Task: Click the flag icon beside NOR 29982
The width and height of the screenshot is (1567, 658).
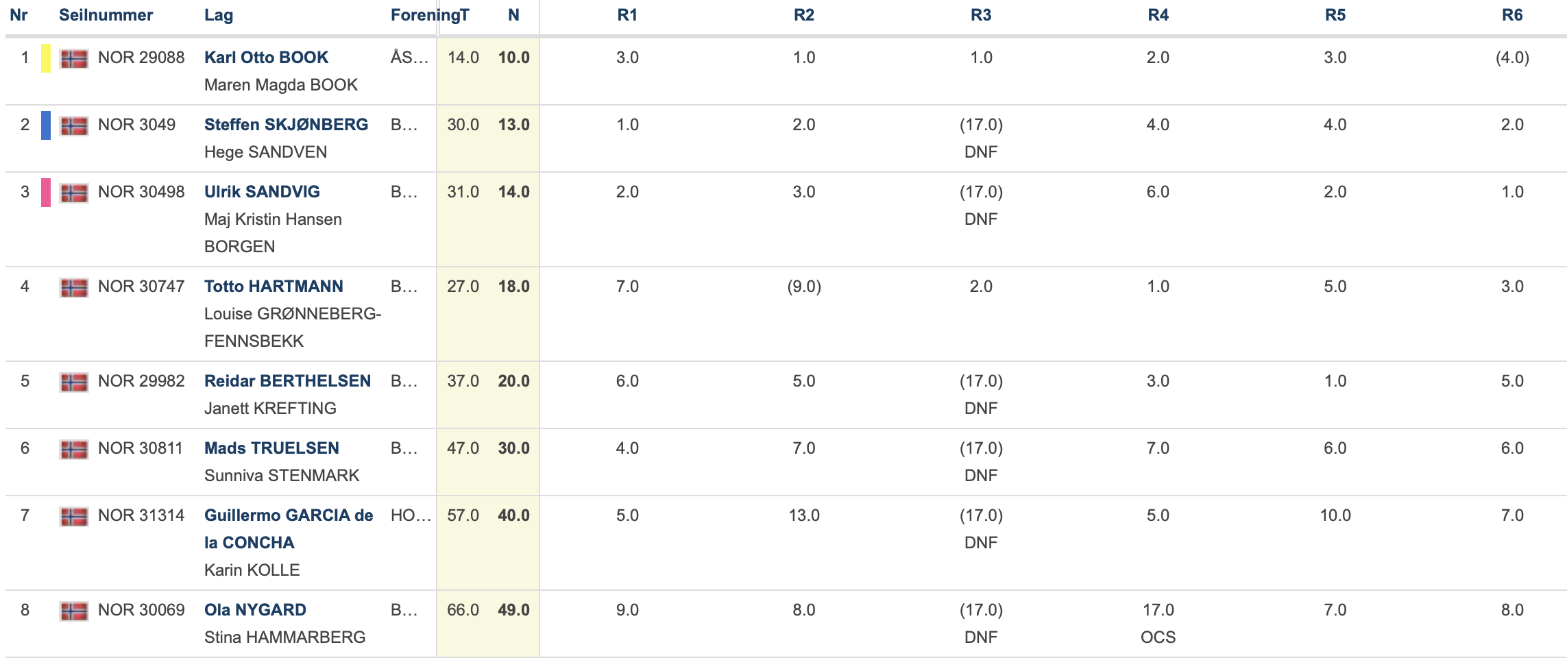Action: [x=74, y=382]
